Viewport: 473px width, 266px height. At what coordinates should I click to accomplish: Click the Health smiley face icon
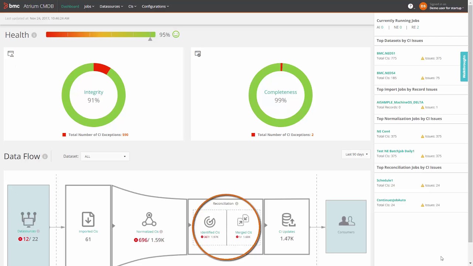coord(176,34)
